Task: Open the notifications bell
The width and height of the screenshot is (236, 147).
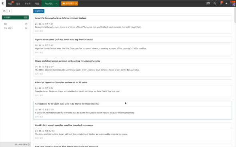Action: pyautogui.click(x=221, y=3)
